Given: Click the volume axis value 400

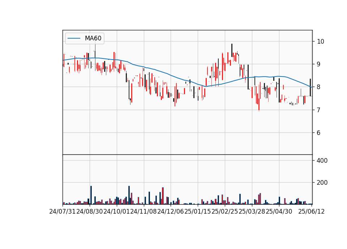Looking at the screenshot, I should click(x=322, y=161).
